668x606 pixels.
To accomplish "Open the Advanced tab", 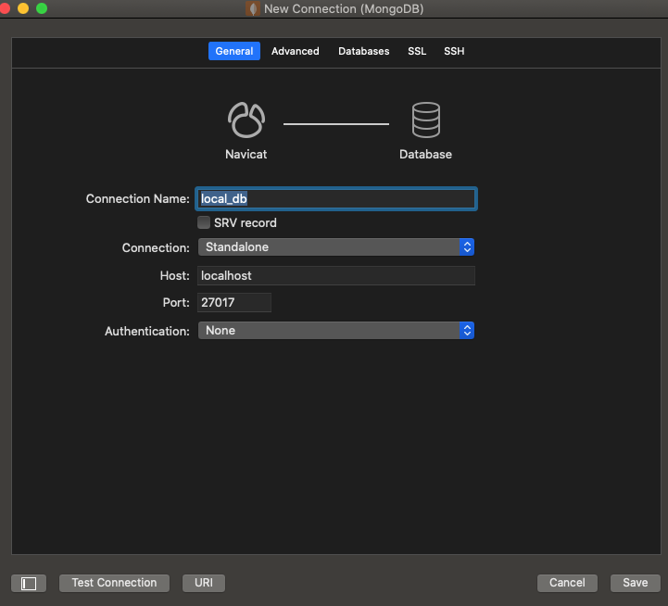I will 295,51.
